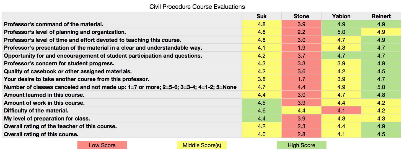Click Yablon's 5.0 planning and organization cell
404x153 pixels.
coord(341,32)
